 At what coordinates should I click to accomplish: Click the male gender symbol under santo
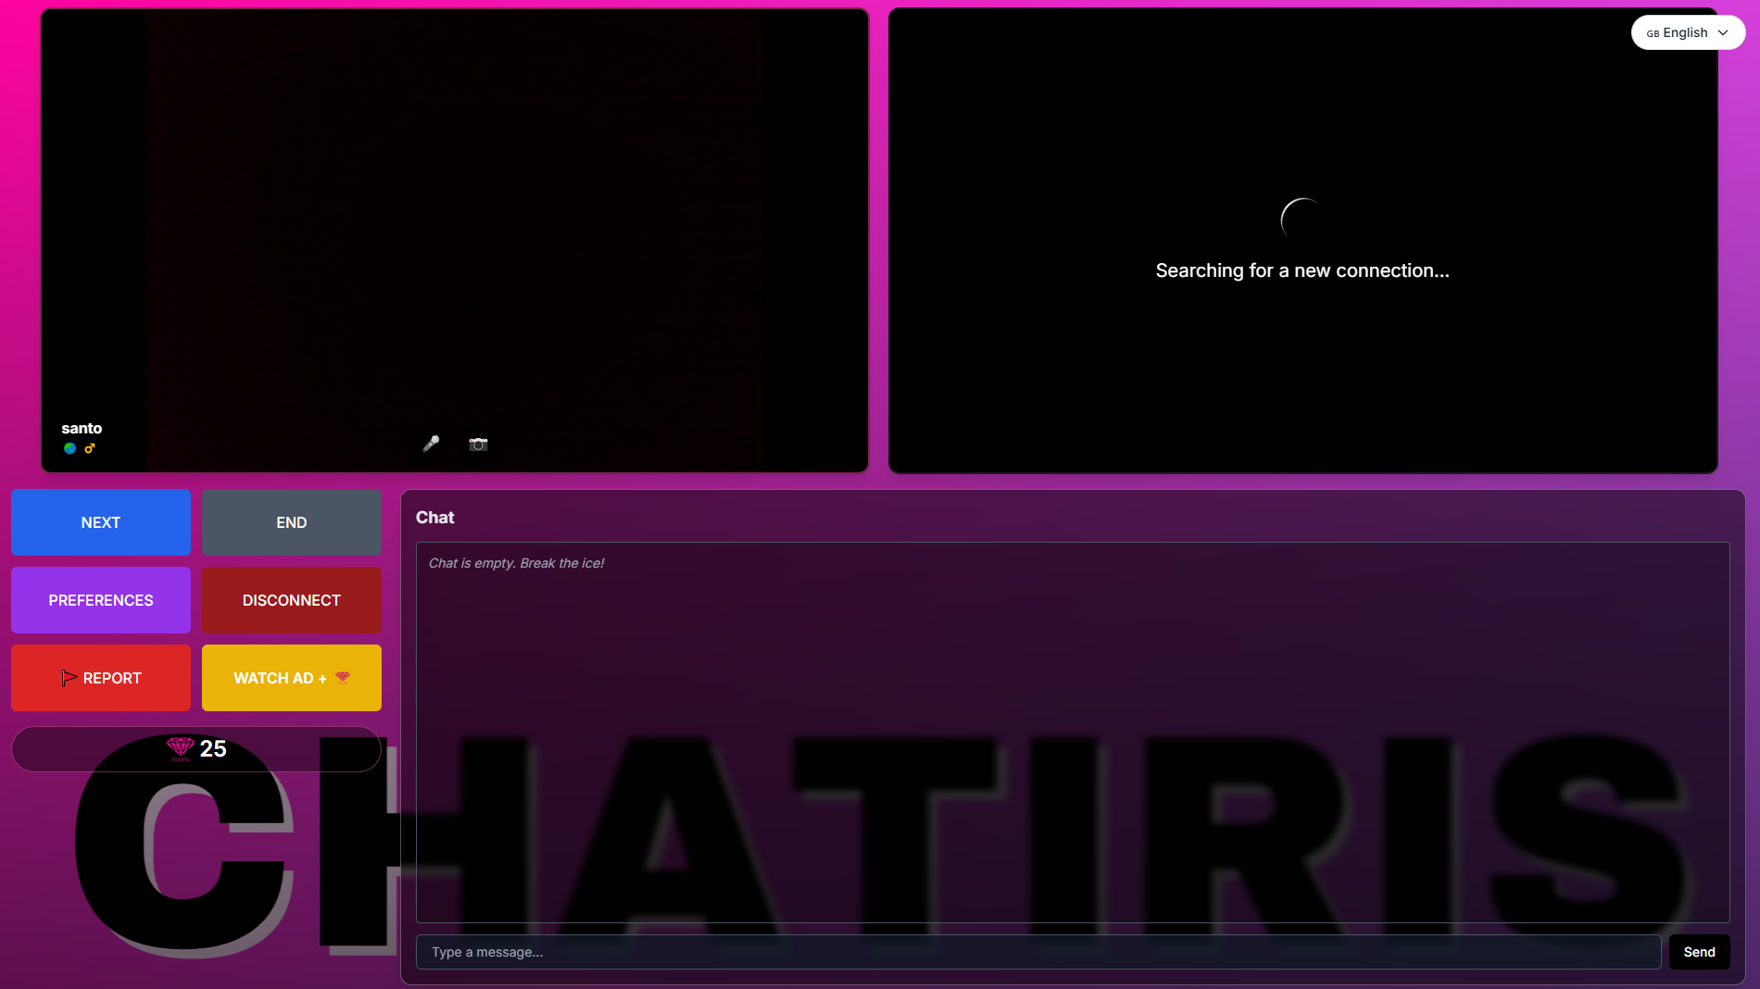click(90, 448)
